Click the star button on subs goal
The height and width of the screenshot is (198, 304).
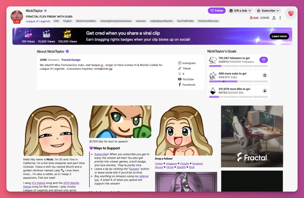pyautogui.click(x=265, y=75)
